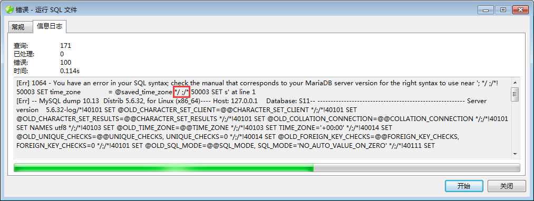
Task: Click the 已处理 value 0
Action: tap(62, 54)
